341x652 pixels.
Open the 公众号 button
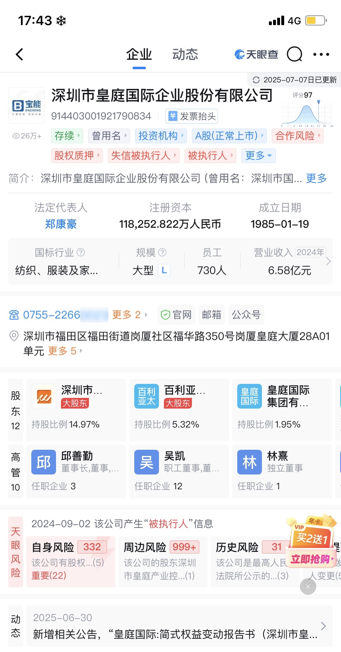[x=246, y=315]
